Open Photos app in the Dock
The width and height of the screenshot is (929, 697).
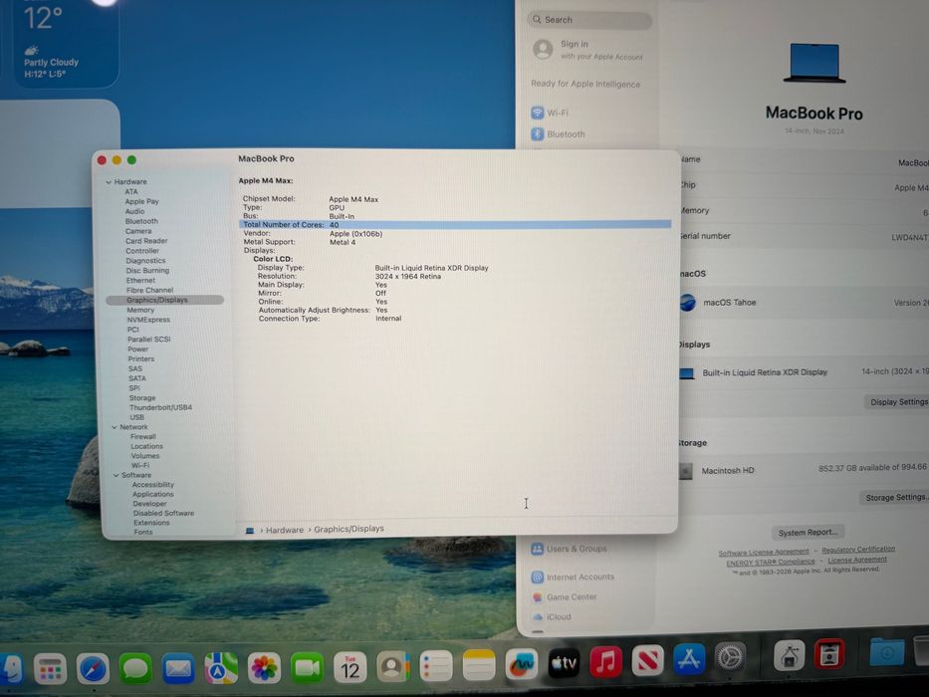tap(264, 668)
